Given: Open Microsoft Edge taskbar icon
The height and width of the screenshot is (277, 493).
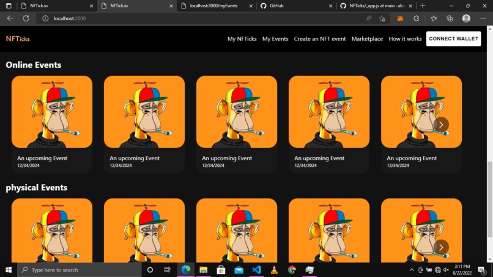Looking at the screenshot, I should point(185,270).
